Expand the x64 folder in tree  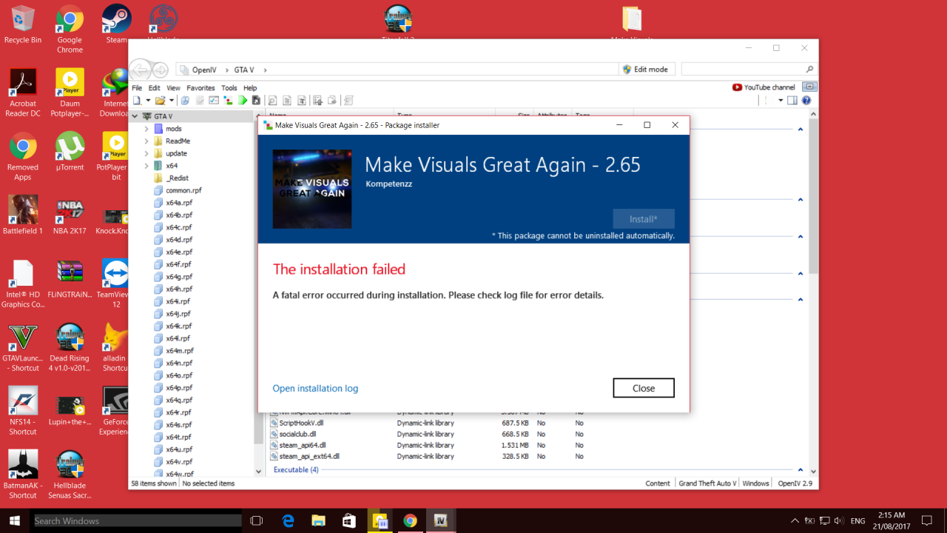click(146, 166)
